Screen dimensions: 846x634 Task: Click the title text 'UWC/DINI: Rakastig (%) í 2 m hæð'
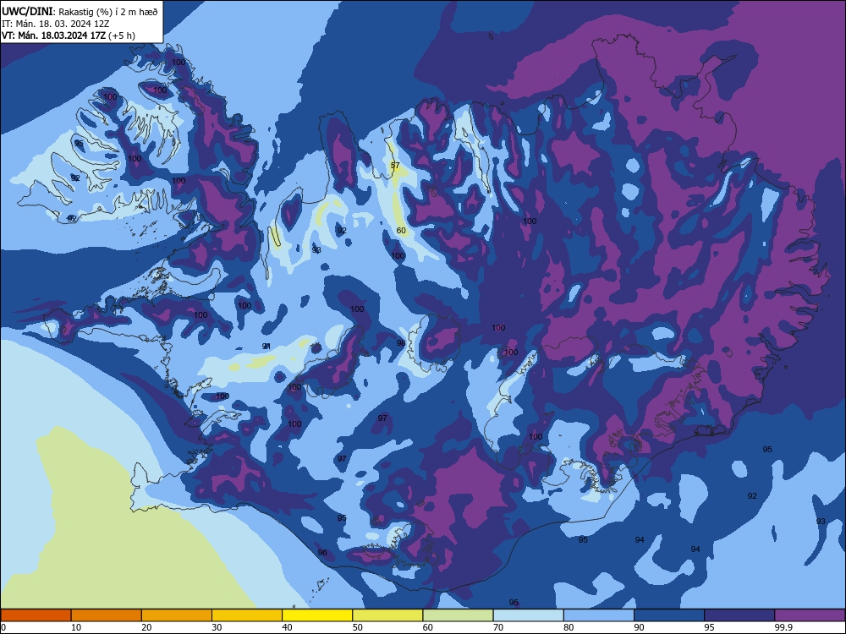tap(80, 11)
